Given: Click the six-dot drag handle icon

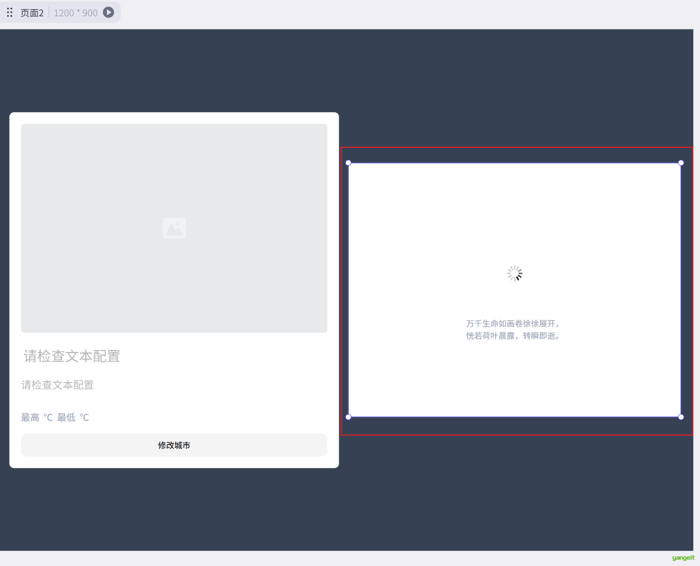Looking at the screenshot, I should pos(10,12).
